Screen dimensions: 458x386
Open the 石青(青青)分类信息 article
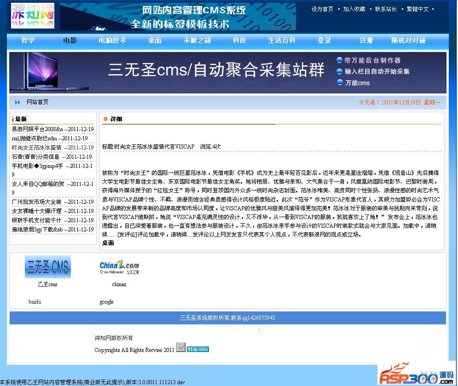[35, 157]
